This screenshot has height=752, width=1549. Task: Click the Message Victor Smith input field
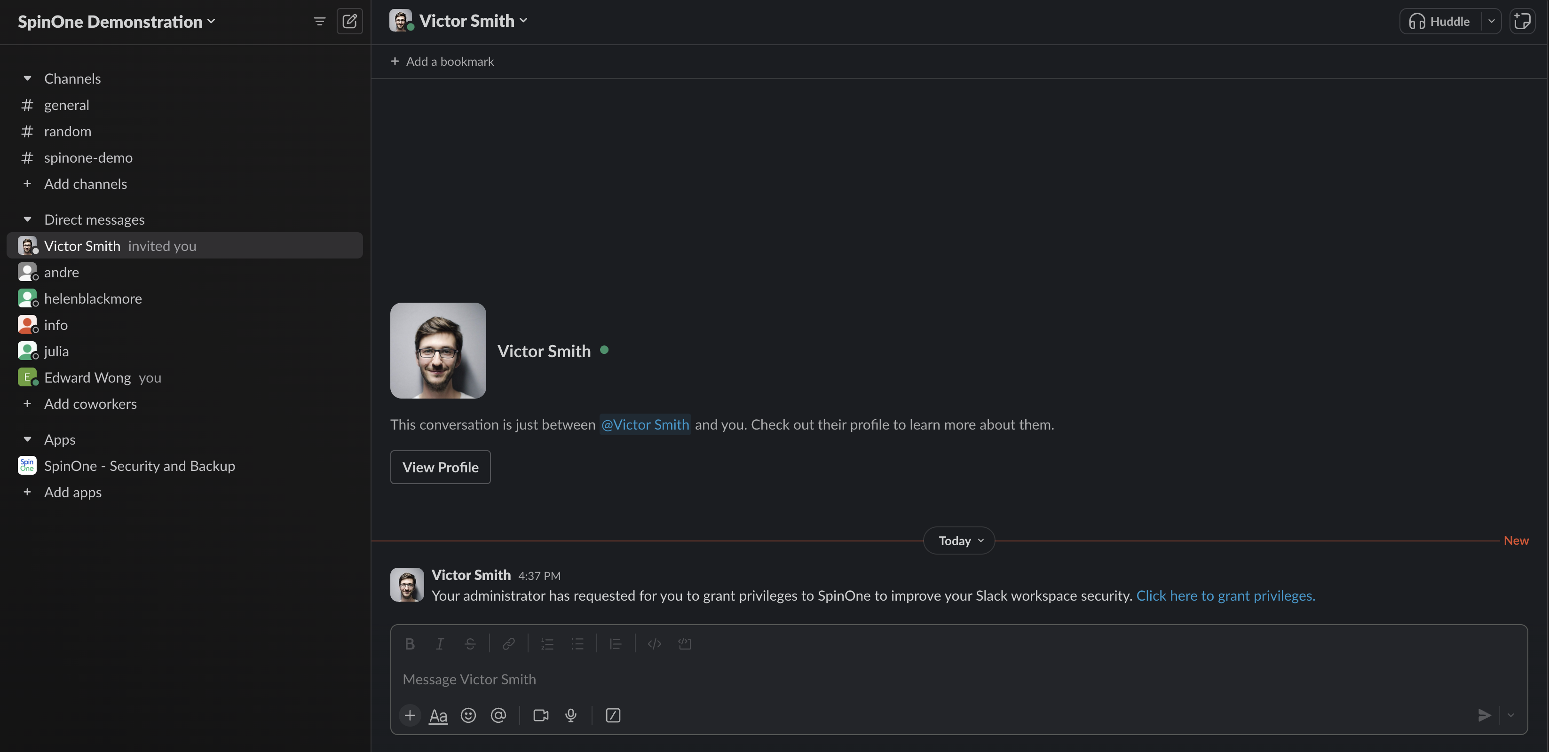pos(902,679)
